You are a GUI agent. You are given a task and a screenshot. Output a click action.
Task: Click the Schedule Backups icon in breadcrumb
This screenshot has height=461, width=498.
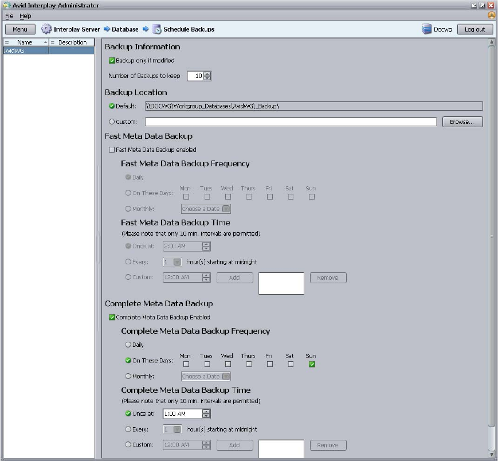click(x=156, y=29)
